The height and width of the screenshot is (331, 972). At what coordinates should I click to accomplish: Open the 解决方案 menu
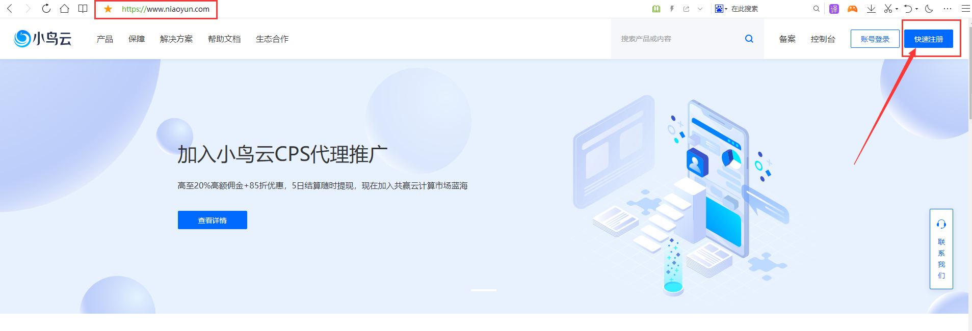176,39
